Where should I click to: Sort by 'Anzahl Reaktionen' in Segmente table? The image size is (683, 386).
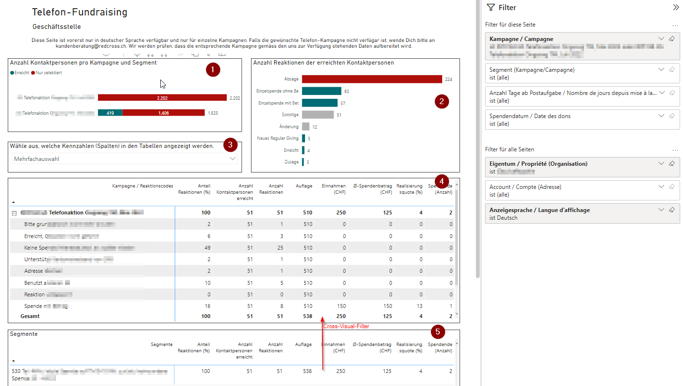click(271, 347)
